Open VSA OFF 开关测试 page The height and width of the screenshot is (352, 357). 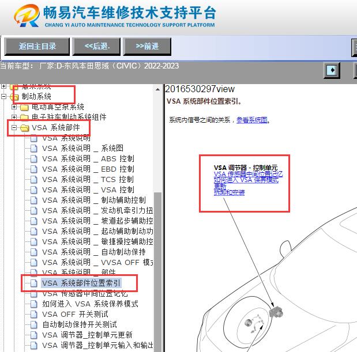click(x=75, y=314)
